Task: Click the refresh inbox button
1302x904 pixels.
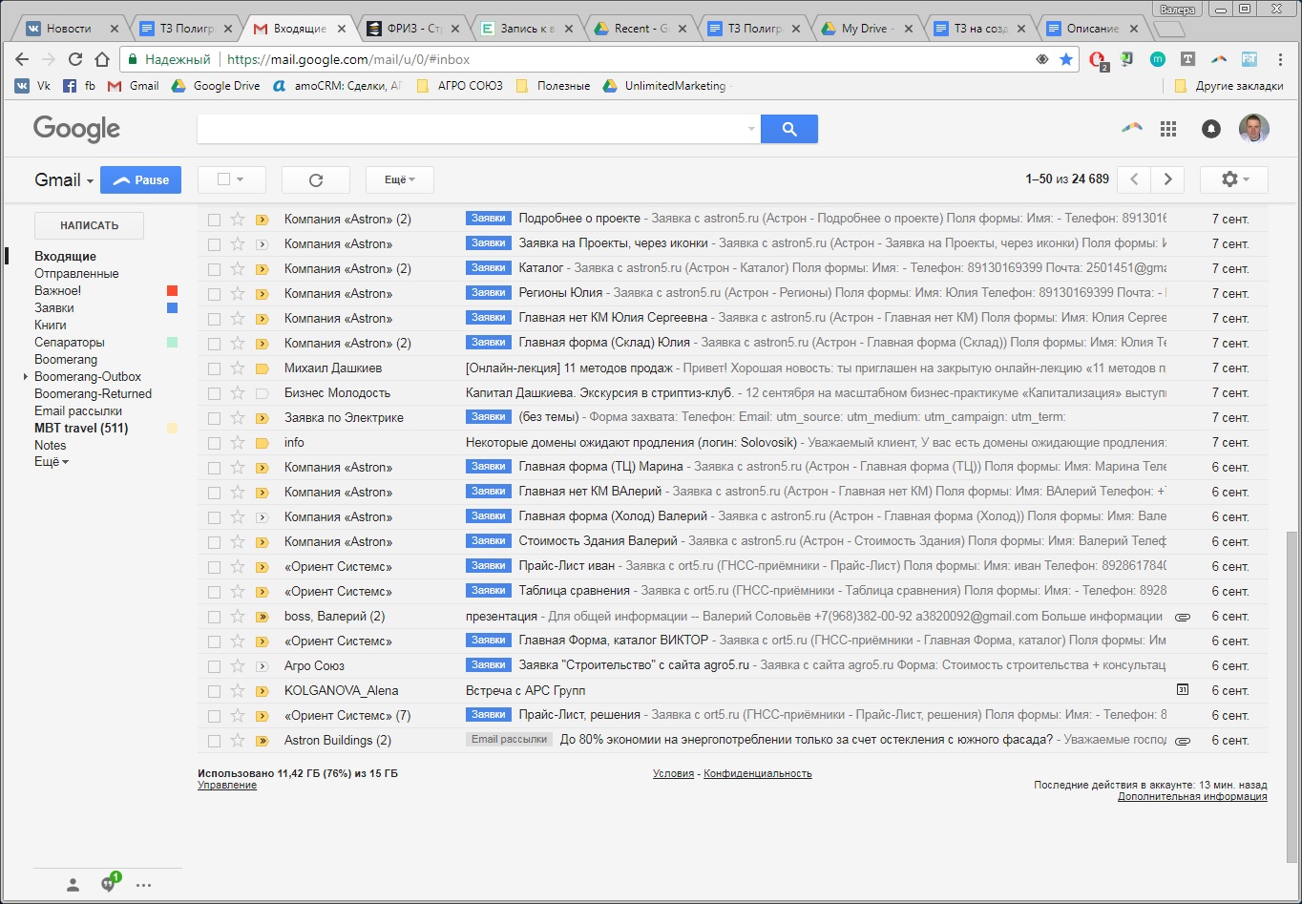Action: pos(316,179)
